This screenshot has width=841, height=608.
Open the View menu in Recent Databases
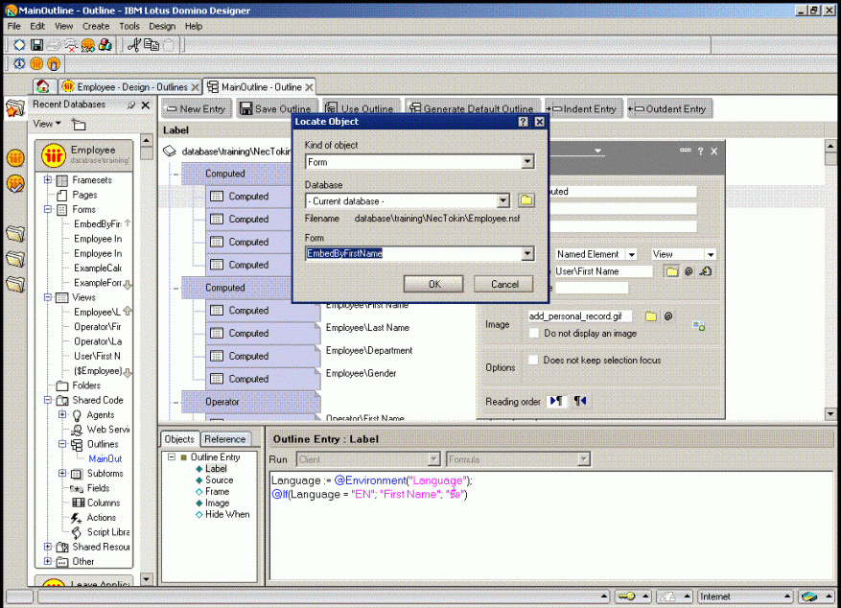47,124
